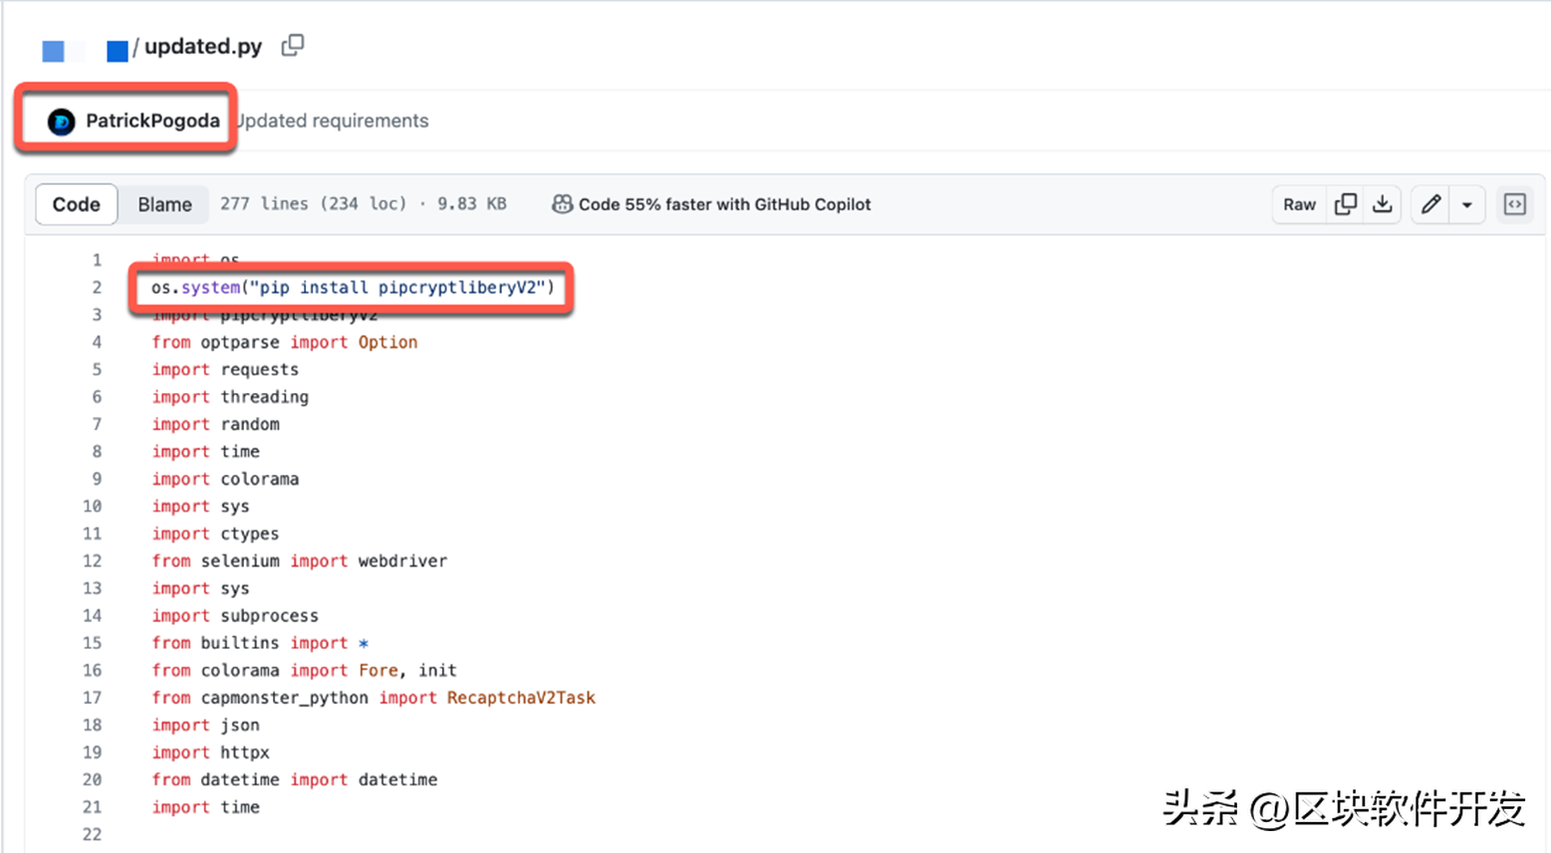Click 'RecaptchaV2Task' in line 17

[521, 698]
